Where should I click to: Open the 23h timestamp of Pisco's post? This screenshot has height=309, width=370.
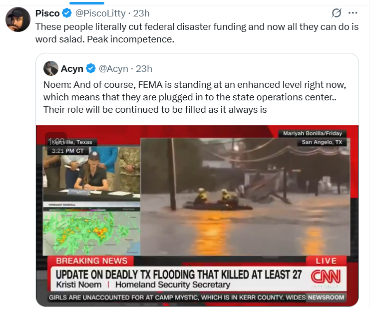coord(141,13)
